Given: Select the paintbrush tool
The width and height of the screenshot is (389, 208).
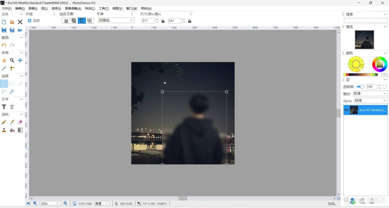Looking at the screenshot, I should 12,122.
